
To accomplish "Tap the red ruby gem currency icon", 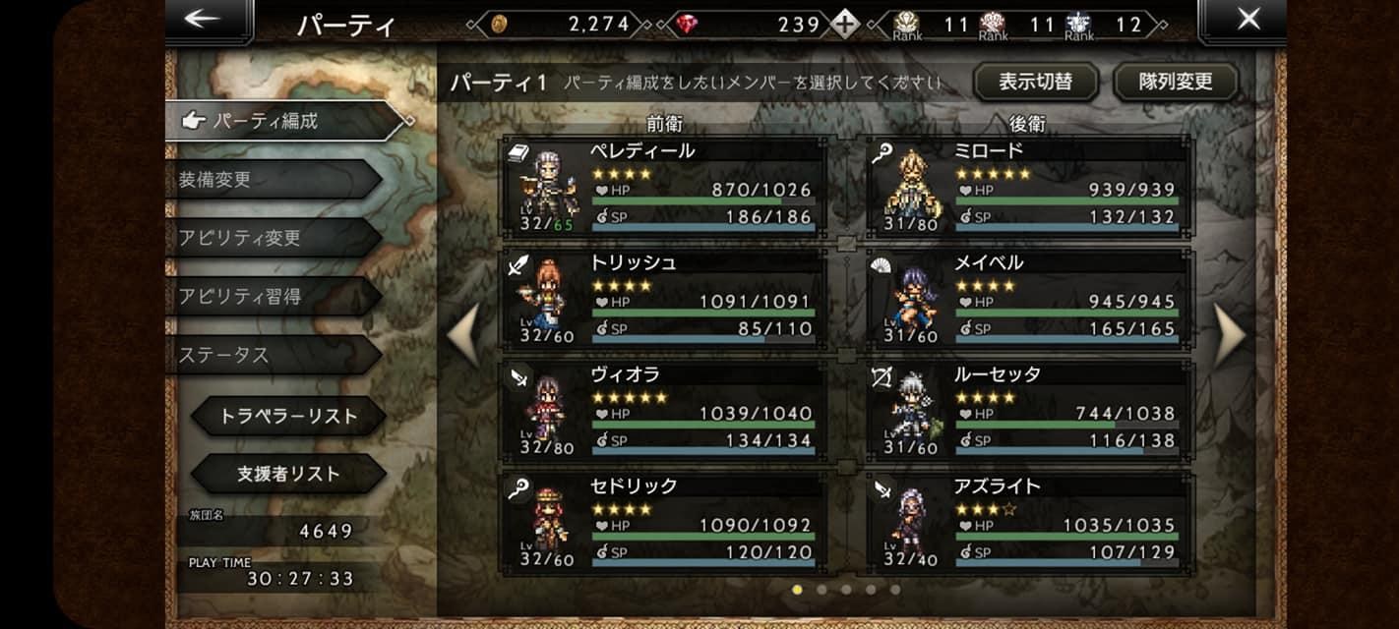I will [x=687, y=25].
